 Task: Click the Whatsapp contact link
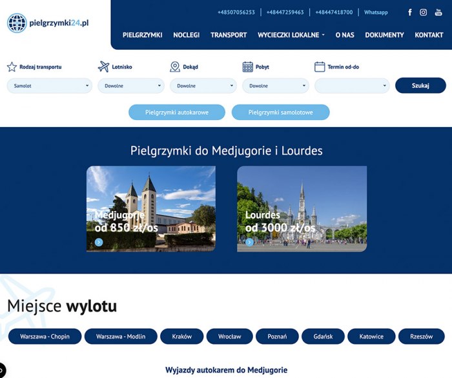(376, 12)
